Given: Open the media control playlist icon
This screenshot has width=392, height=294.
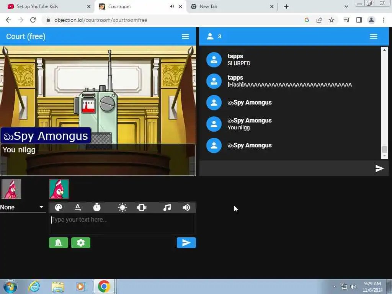Looking at the screenshot, I should point(346,20).
